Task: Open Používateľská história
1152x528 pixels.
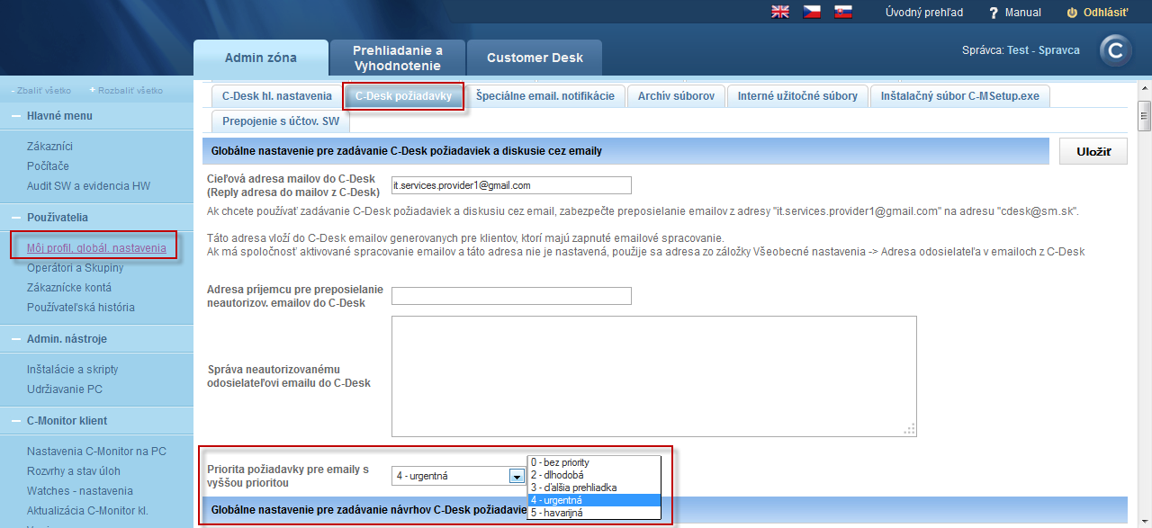Action: (81, 308)
